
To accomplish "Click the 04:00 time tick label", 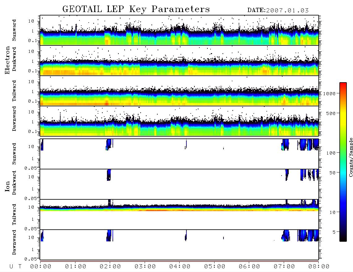I will (180, 267).
